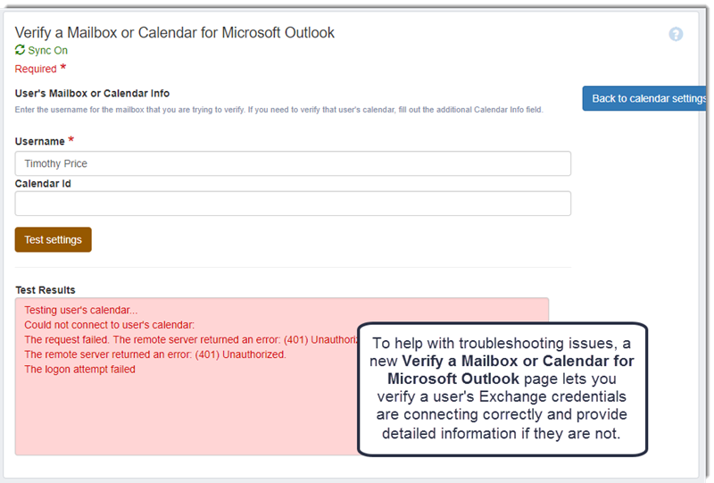Click the User's Mailbox or Calendar Info heading
714x483 pixels.
[x=93, y=93]
